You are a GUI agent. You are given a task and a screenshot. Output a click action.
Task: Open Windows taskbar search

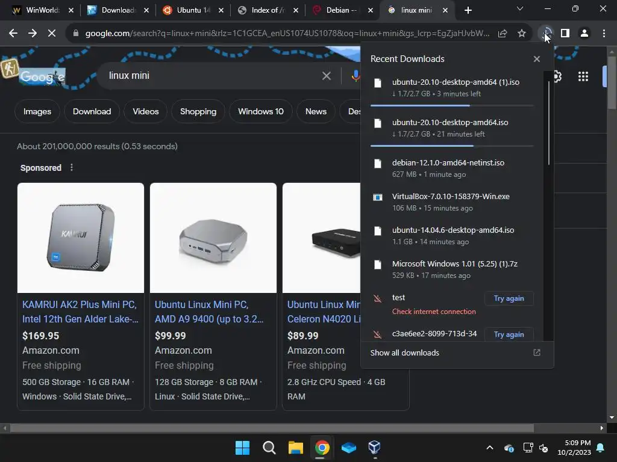click(x=269, y=448)
